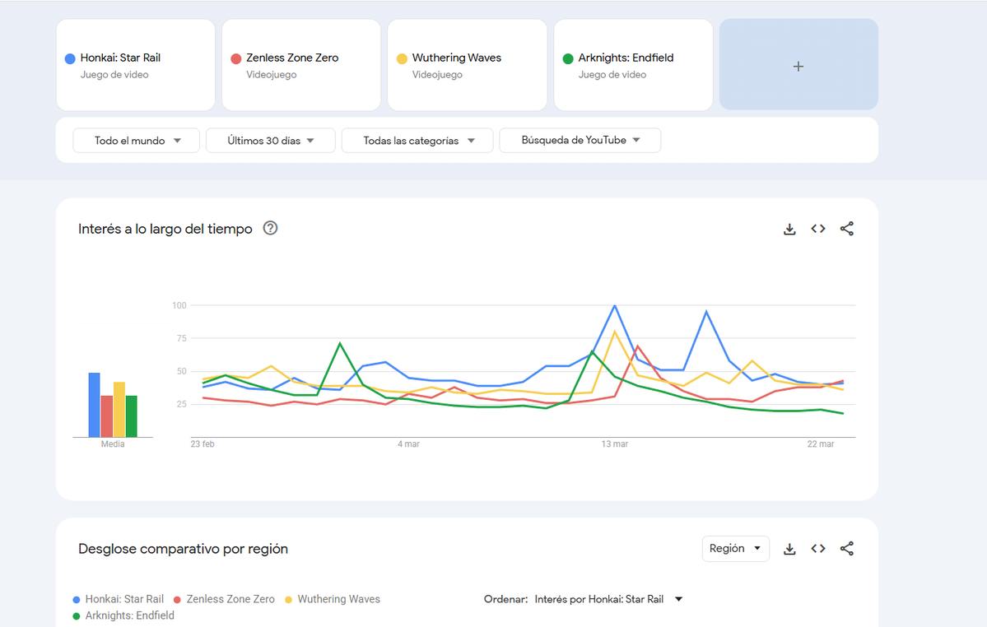Viewport: 987px width, 627px height.
Task: Click the yellow Wuthering Waves color dot
Action: pyautogui.click(x=402, y=58)
